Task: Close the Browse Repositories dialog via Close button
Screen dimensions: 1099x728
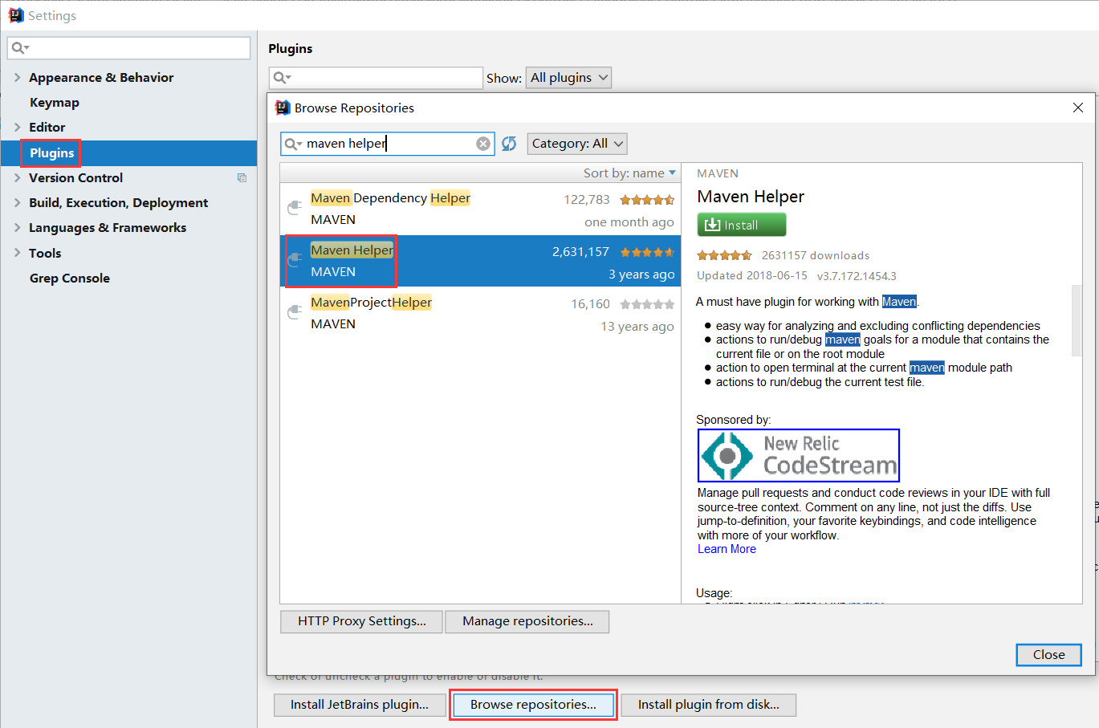Action: (x=1048, y=655)
